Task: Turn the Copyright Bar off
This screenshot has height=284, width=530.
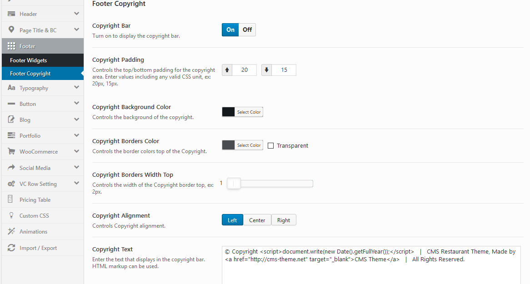Action: click(247, 30)
